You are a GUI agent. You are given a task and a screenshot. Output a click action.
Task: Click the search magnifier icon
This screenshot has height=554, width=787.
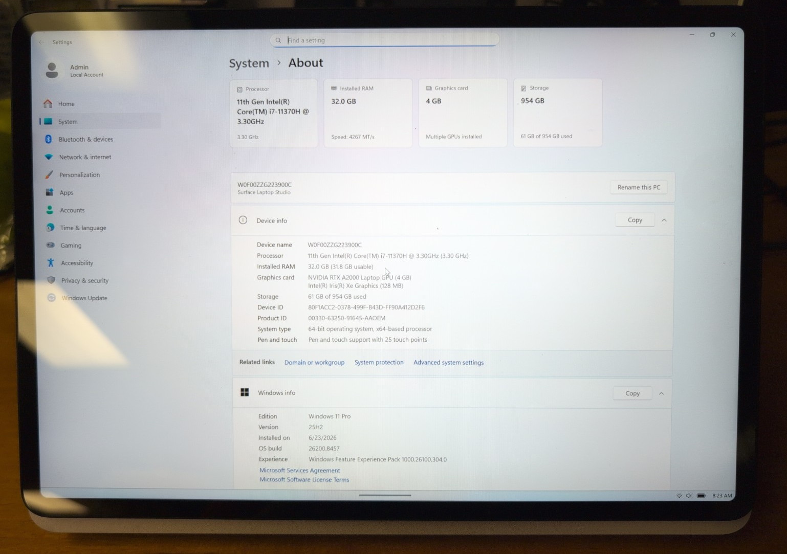pyautogui.click(x=278, y=40)
